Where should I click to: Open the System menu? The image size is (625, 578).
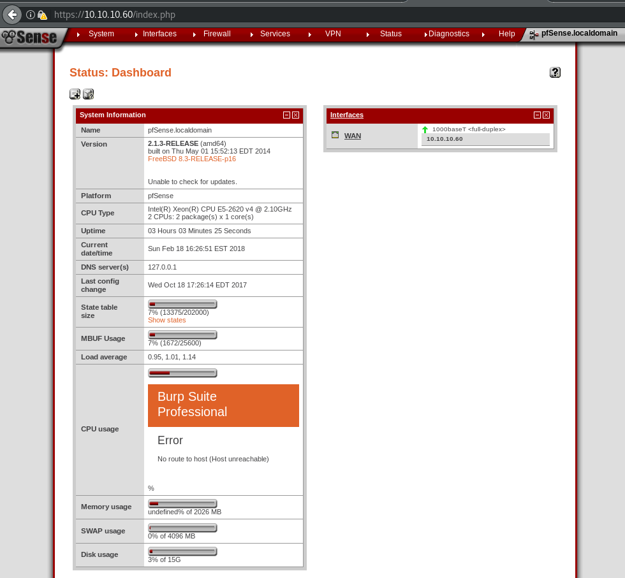coord(101,34)
